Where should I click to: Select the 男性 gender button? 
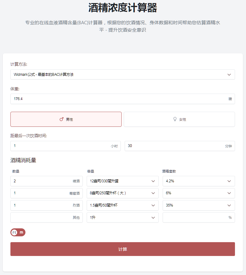66,119
